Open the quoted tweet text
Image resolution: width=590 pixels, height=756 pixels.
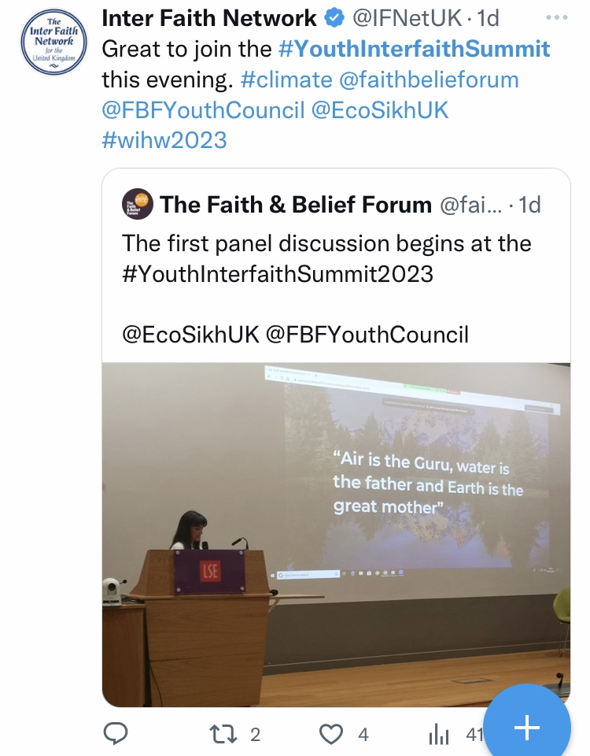coord(326,258)
